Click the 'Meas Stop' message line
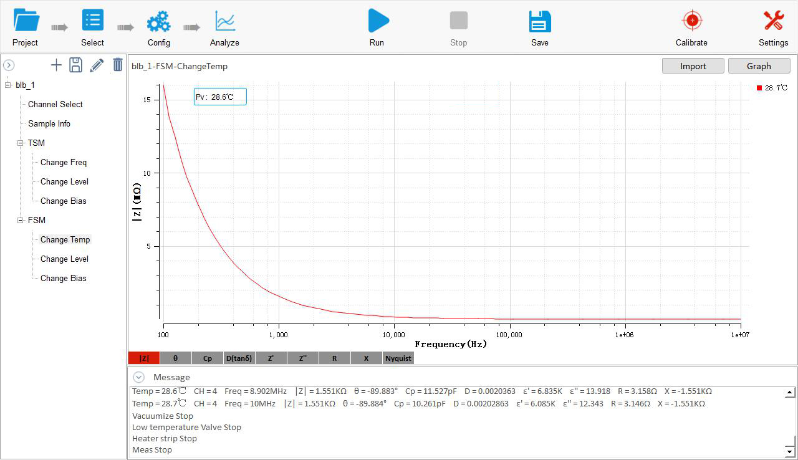798x460 pixels. point(152,449)
